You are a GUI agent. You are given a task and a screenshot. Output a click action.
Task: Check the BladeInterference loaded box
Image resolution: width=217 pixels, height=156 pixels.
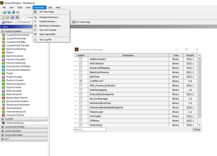tap(81, 72)
